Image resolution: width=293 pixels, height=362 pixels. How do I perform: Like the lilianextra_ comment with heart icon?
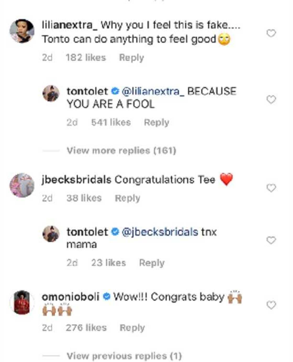pyautogui.click(x=271, y=33)
